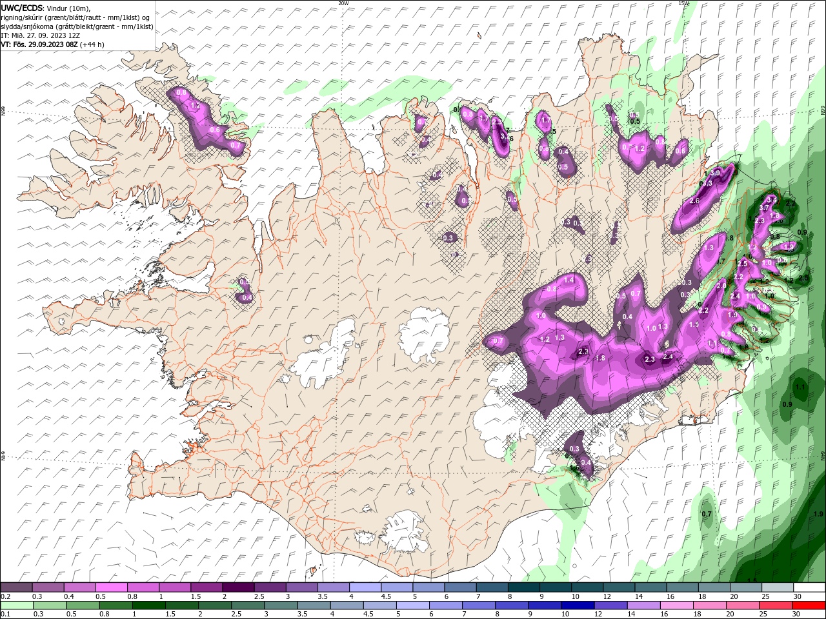
Task: Choose the green 0.8 rain legend swatch
Action: point(116,605)
